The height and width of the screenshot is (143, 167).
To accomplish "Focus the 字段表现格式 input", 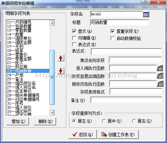I will pyautogui.click(x=136, y=91).
